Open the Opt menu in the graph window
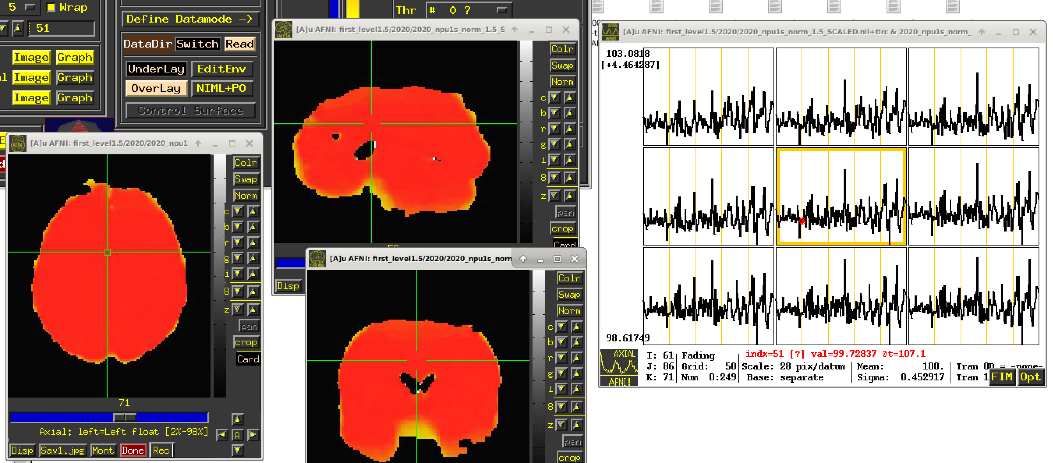This screenshot has height=463, width=1053. [1030, 377]
